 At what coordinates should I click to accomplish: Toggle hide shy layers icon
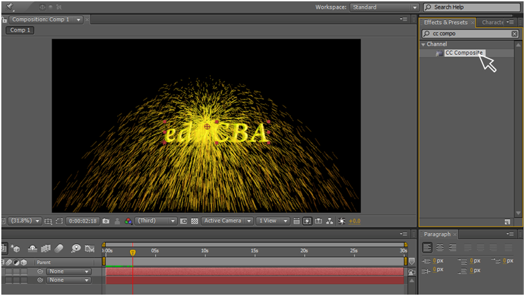tap(33, 248)
